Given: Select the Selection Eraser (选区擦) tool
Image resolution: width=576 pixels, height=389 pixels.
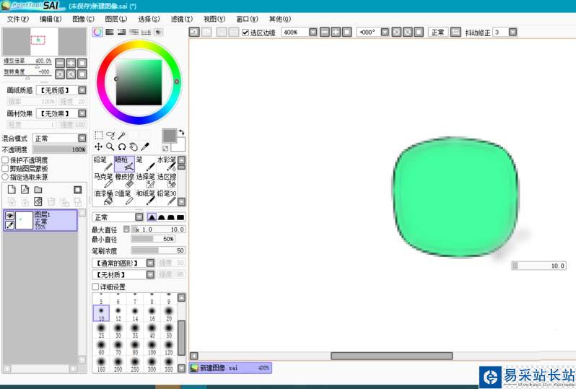Looking at the screenshot, I should [167, 180].
